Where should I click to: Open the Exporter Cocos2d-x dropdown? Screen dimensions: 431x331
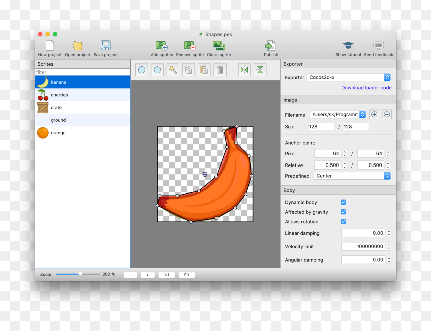pyautogui.click(x=348, y=77)
